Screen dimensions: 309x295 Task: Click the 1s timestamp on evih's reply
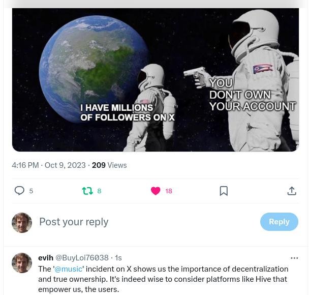118,258
